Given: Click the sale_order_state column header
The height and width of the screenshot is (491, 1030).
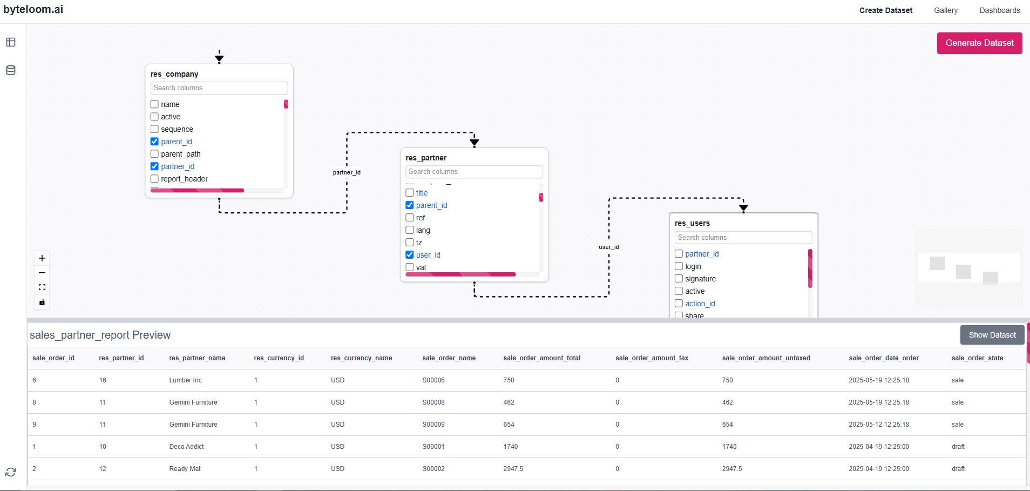Looking at the screenshot, I should pos(978,358).
